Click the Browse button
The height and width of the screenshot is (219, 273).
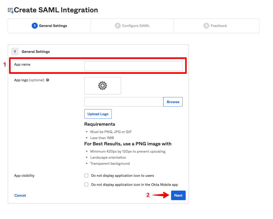[x=173, y=102]
